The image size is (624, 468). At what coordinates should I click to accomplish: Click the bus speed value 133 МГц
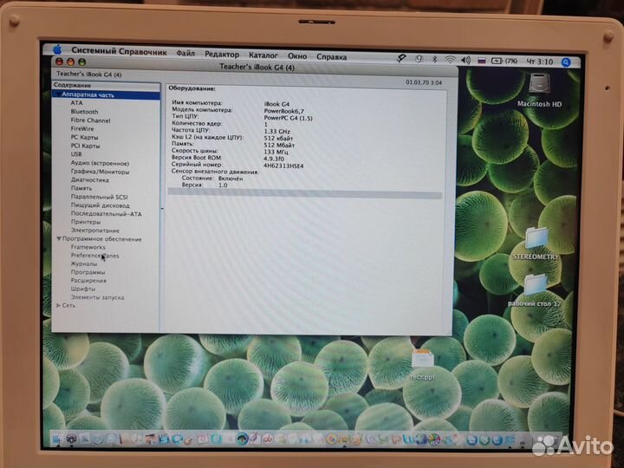276,152
